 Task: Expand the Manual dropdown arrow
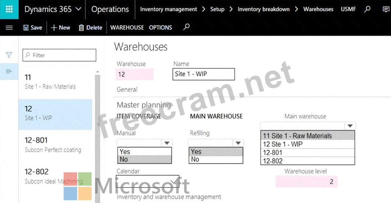[167, 143]
